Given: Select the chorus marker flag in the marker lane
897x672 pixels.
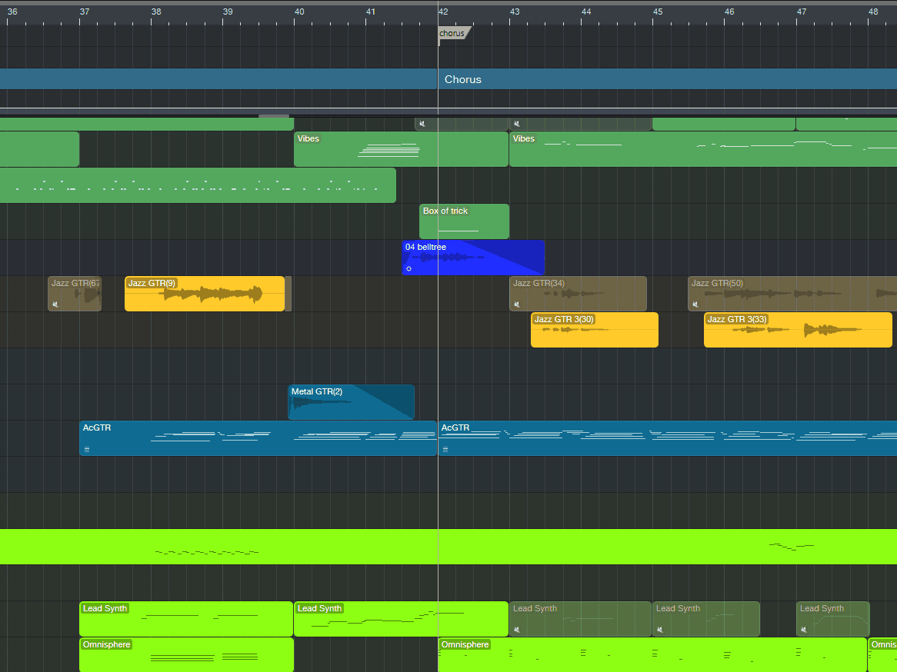Looking at the screenshot, I should tap(452, 33).
